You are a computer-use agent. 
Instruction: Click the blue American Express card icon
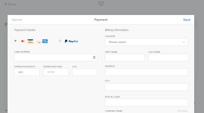tap(45, 41)
